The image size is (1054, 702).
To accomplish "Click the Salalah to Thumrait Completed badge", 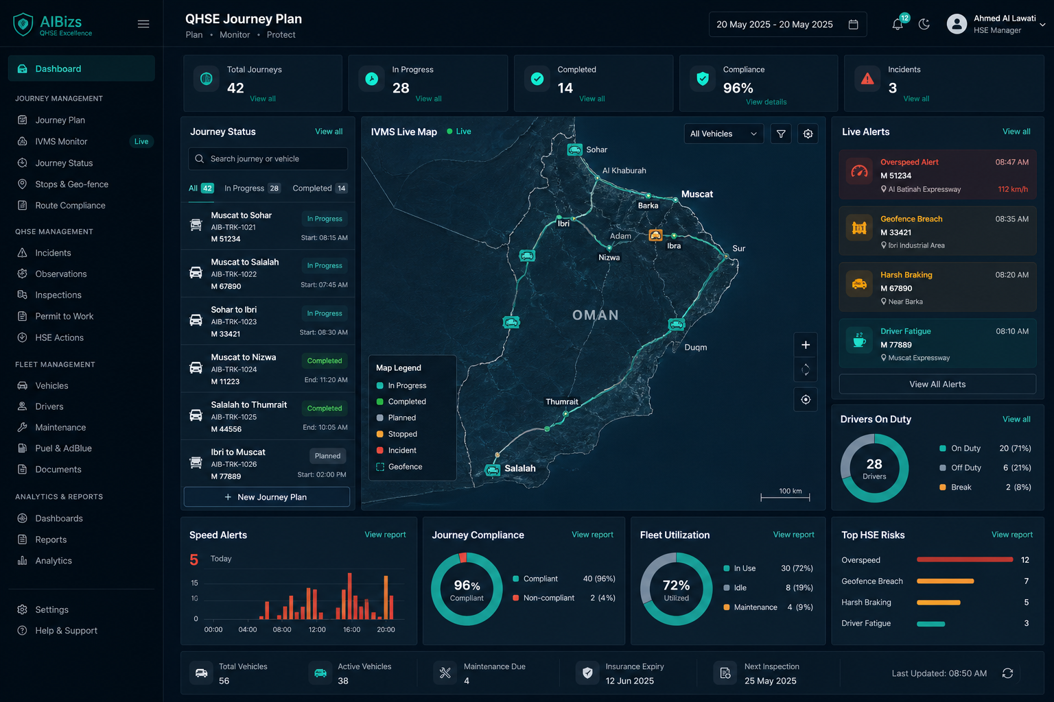I will (325, 408).
